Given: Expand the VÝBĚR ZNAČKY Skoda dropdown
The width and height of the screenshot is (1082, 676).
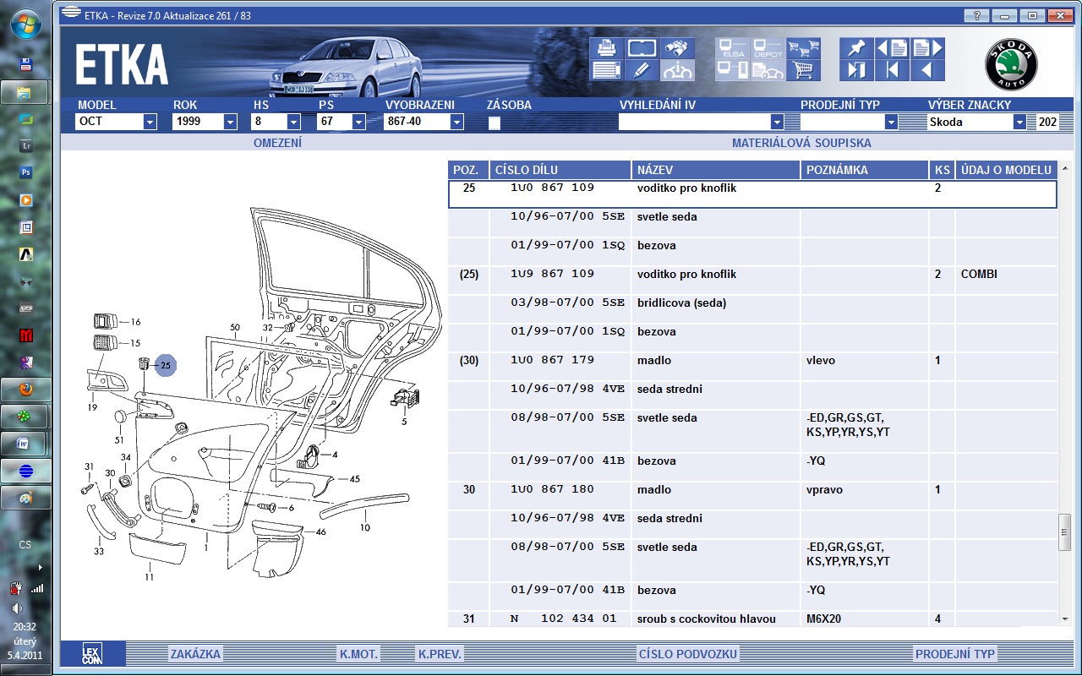Looking at the screenshot, I should click(x=1019, y=122).
